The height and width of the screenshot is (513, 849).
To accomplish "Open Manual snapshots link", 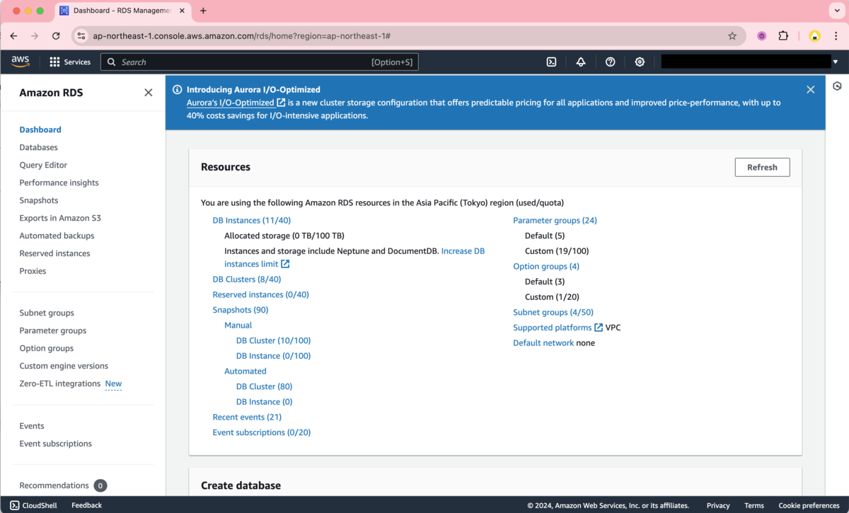I will pyautogui.click(x=238, y=325).
